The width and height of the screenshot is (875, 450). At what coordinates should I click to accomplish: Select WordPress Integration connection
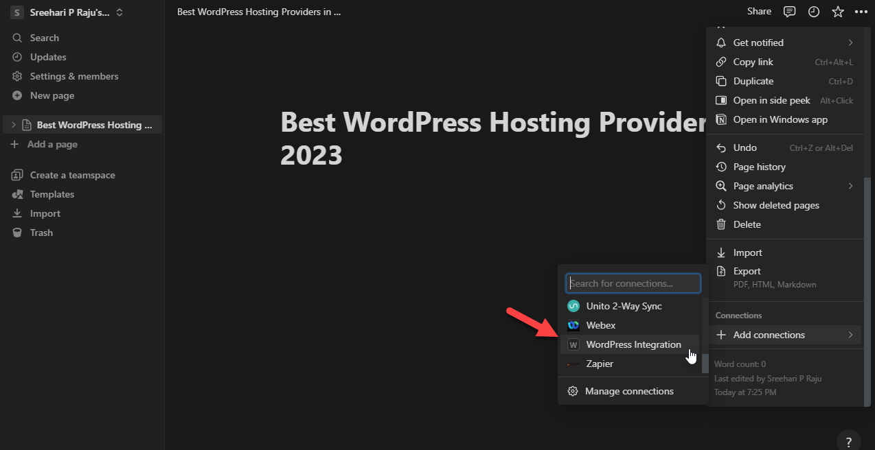[x=630, y=344]
